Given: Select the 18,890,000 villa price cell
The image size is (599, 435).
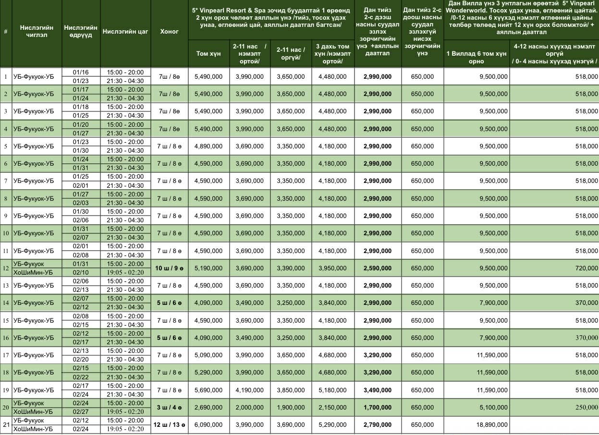Looking at the screenshot, I should [x=489, y=425].
